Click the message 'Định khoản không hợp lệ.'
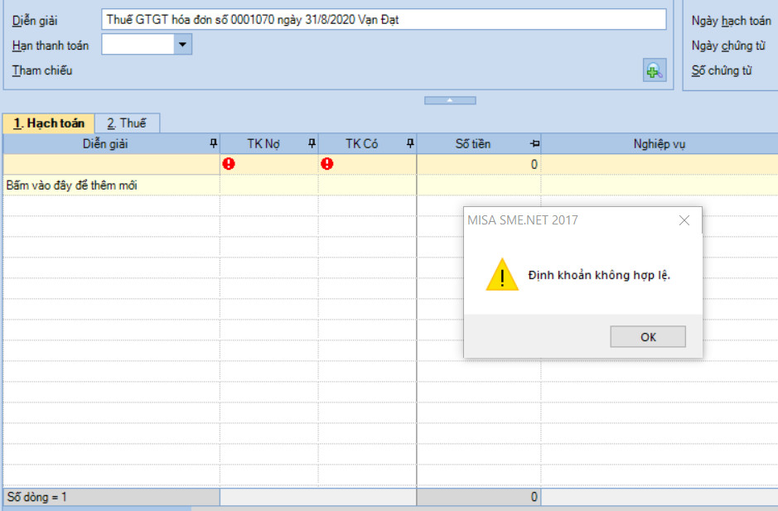The height and width of the screenshot is (511, 778). pos(599,275)
